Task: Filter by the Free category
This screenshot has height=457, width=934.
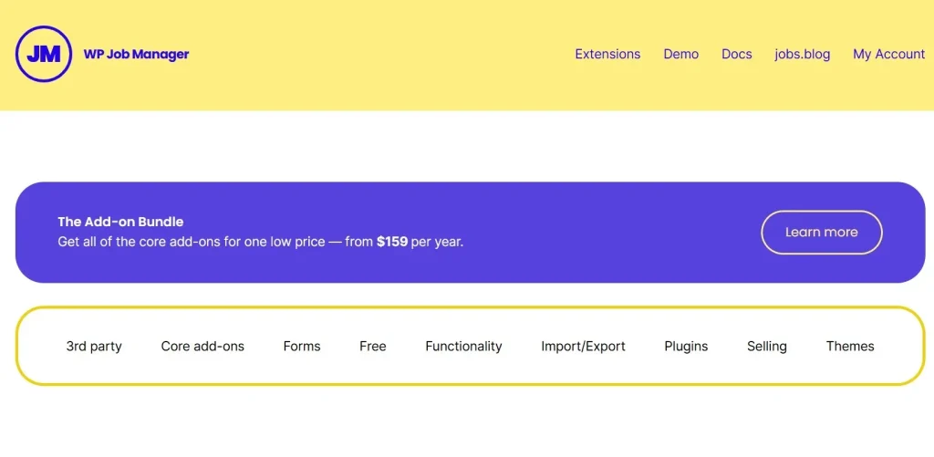Action: [373, 347]
